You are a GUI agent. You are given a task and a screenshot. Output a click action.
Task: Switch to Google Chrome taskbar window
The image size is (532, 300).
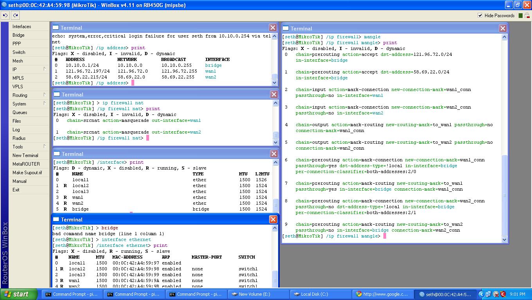(383, 294)
